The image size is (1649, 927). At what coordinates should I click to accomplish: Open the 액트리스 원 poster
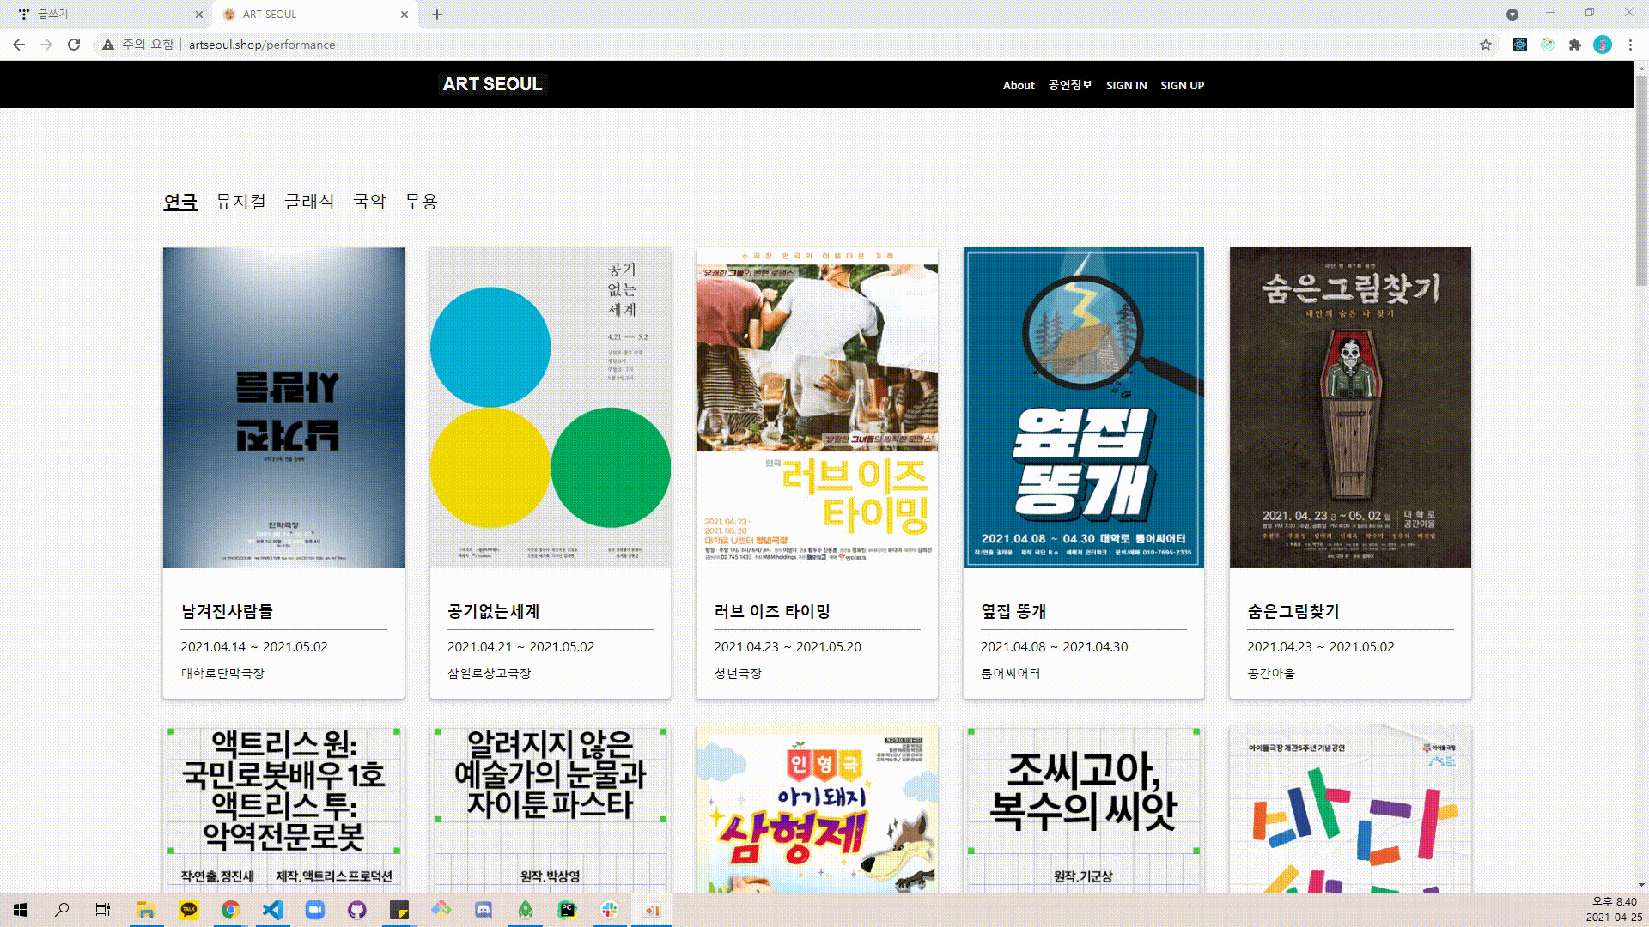[x=283, y=809]
